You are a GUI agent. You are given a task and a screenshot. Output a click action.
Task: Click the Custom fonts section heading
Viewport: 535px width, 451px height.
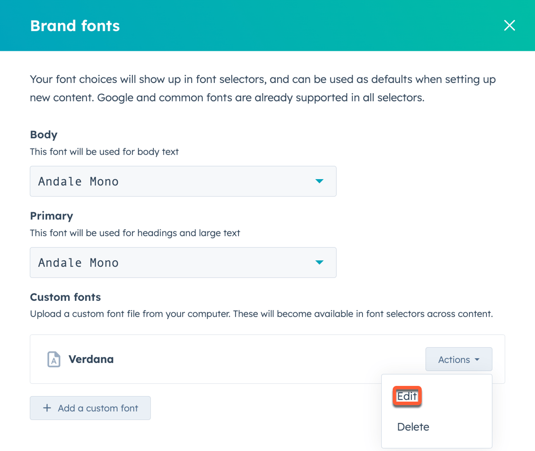[65, 297]
